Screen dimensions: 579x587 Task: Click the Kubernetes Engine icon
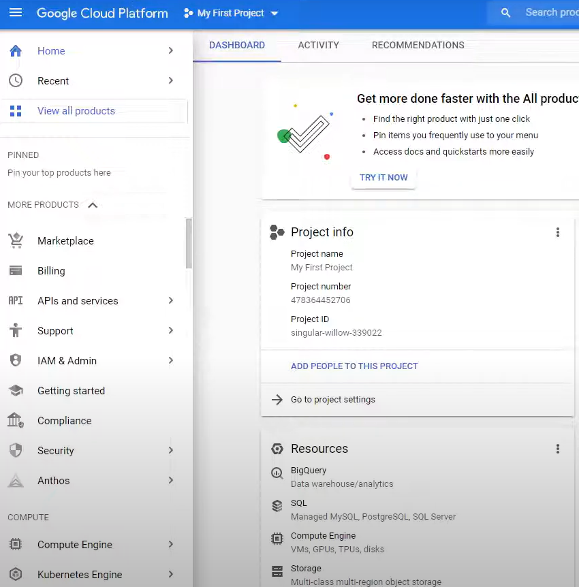pos(15,575)
